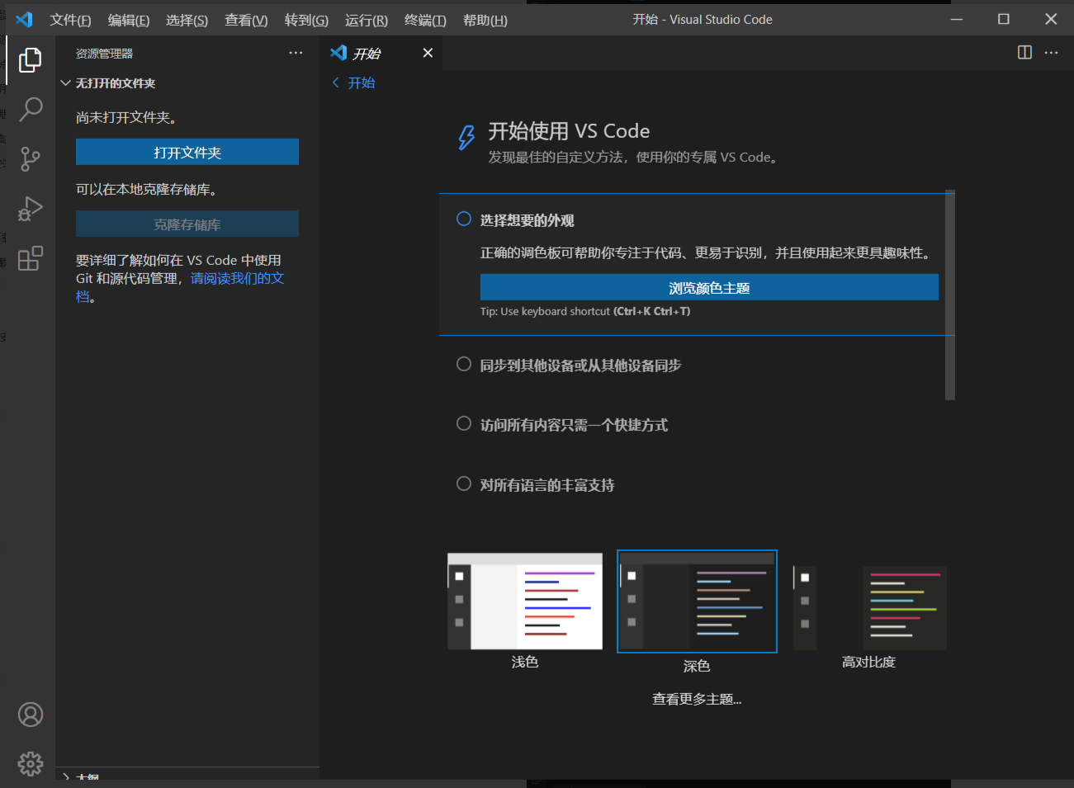Go back using the 开始 breadcrumb chevron
Screen dimensions: 1074x788
[x=335, y=83]
